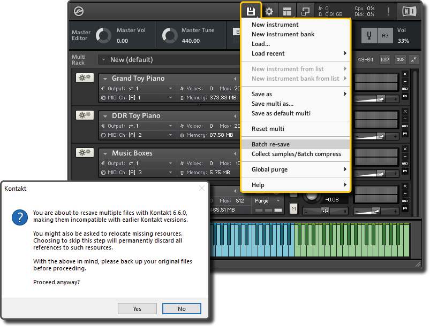Toggle PV on Music Boxes
The image size is (430, 327).
[x=405, y=171]
